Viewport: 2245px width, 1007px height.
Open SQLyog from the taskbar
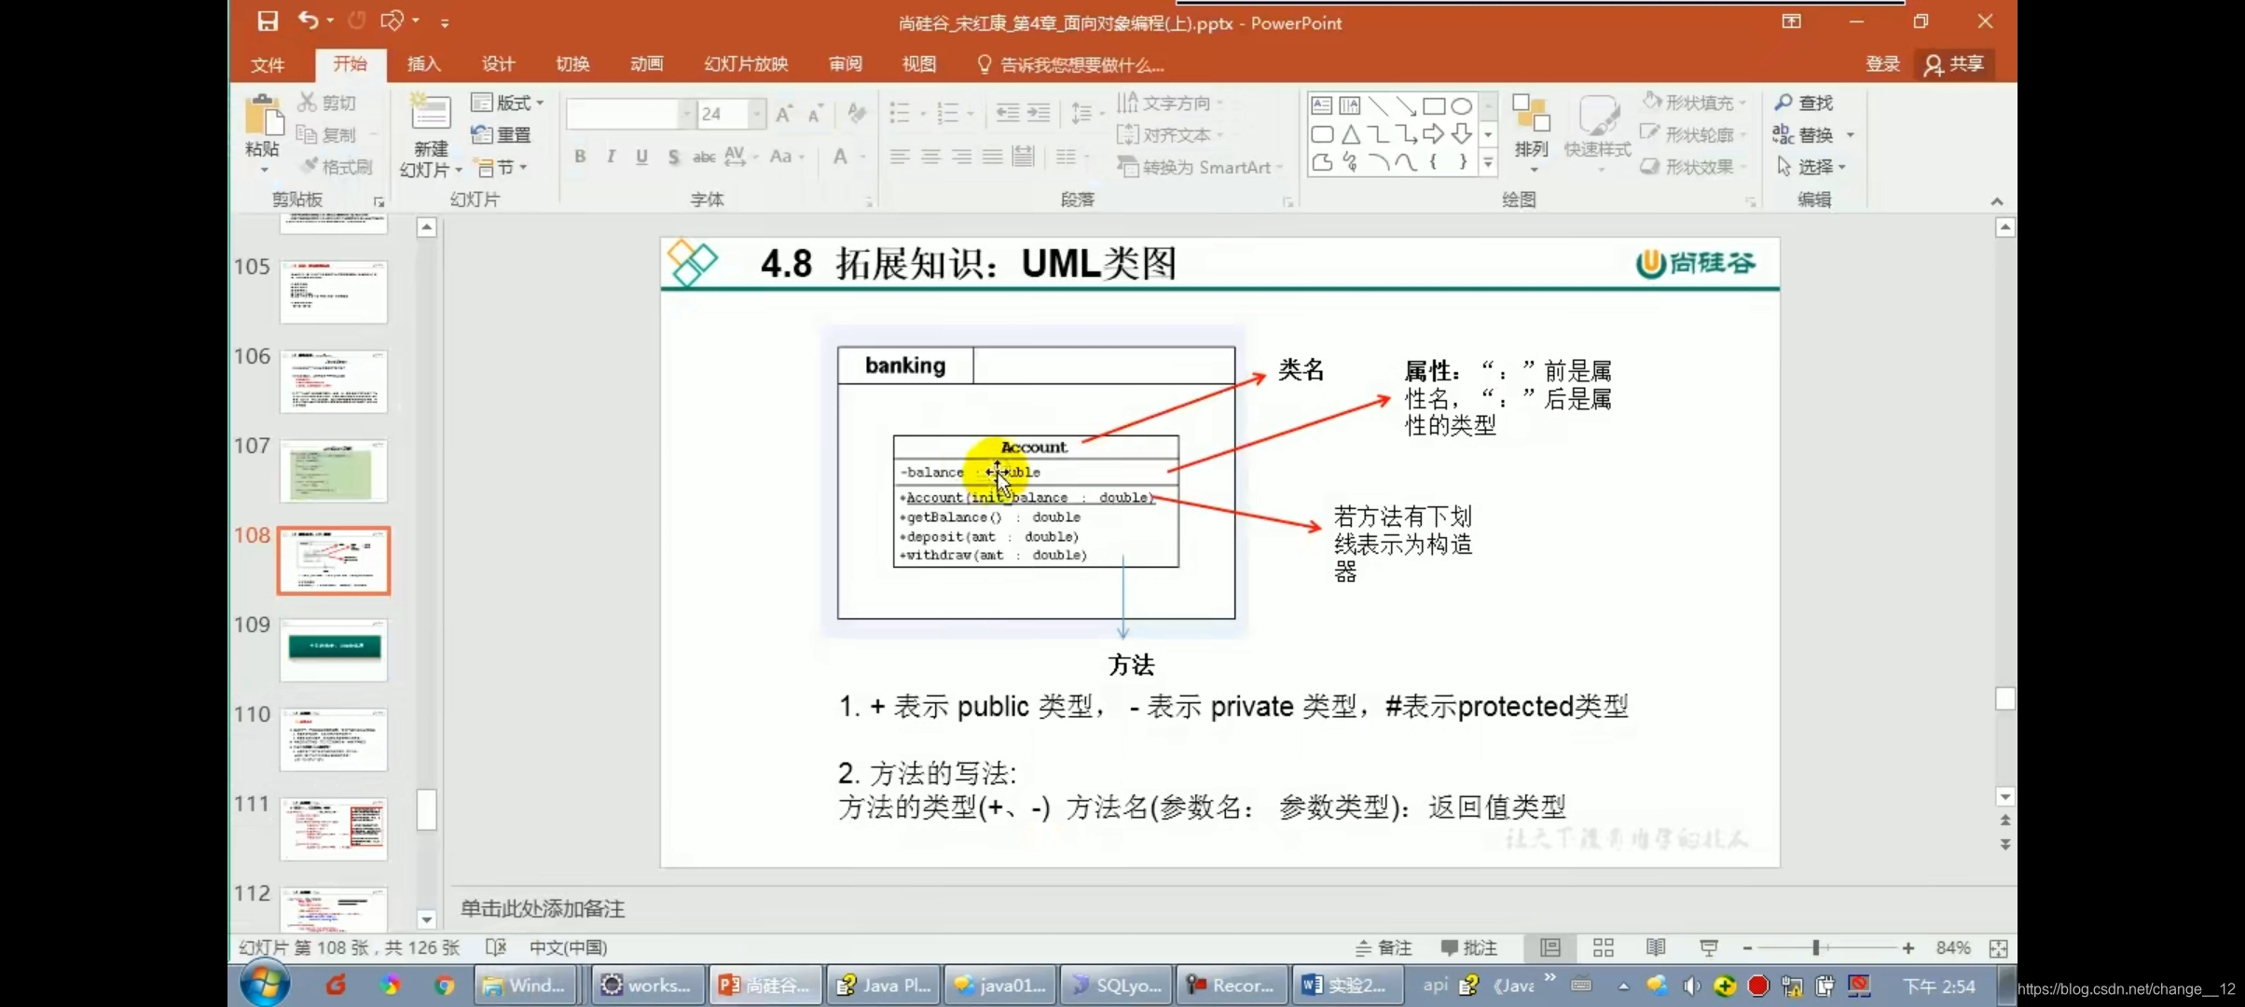pyautogui.click(x=1115, y=985)
